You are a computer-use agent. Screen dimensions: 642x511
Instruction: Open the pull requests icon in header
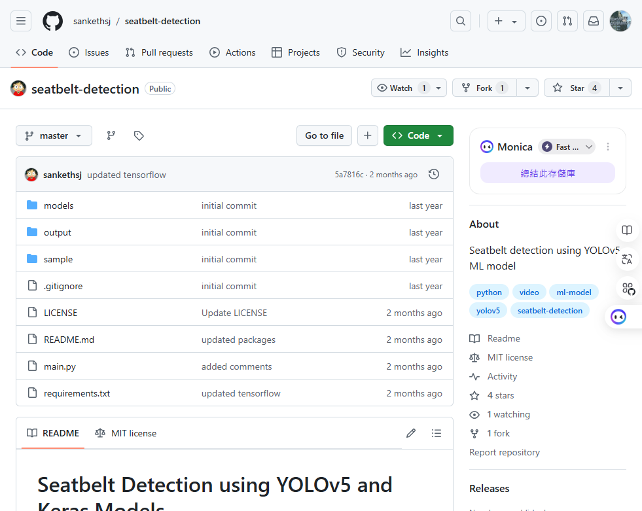(567, 21)
